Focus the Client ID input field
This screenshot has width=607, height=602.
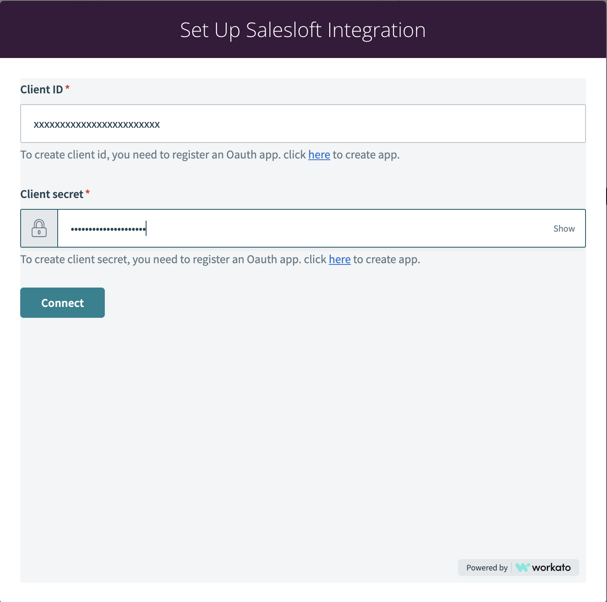303,124
